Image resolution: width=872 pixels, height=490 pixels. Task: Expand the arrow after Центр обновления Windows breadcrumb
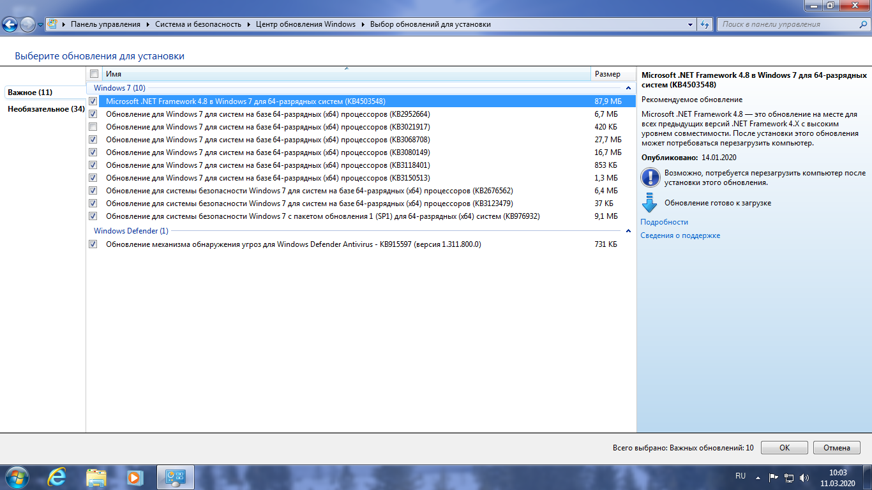(363, 24)
